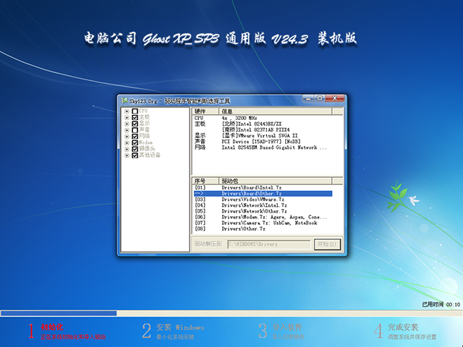Expand the 其他设备 tree node

(x=127, y=155)
